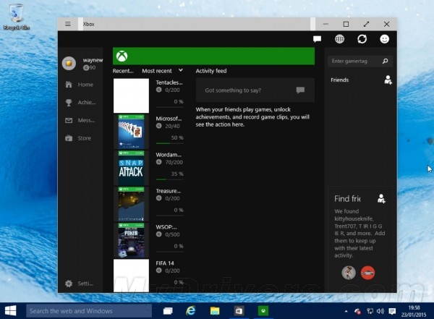
Task: Click the refresh icon in top bar
Action: pyautogui.click(x=362, y=39)
